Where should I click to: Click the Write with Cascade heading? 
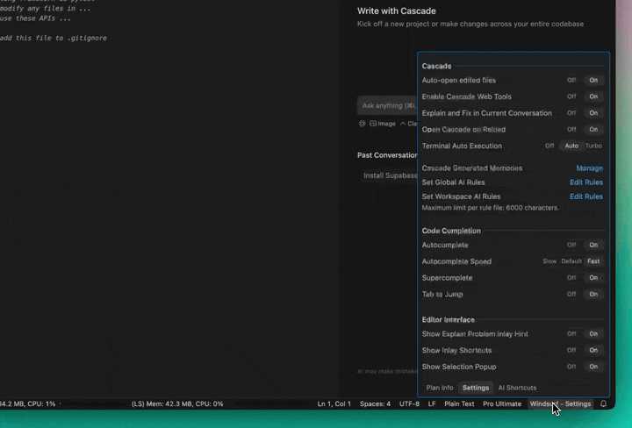pos(396,11)
